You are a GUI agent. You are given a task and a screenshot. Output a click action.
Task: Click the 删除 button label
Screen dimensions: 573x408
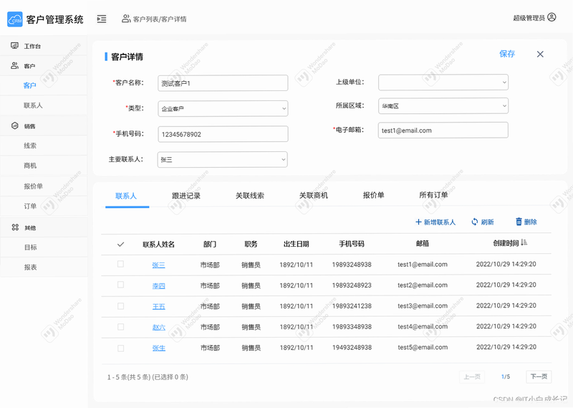click(x=531, y=222)
